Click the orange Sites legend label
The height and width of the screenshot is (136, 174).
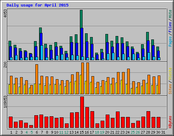tap(170, 89)
